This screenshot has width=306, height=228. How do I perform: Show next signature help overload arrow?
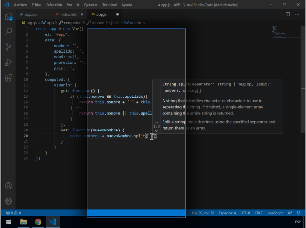(156, 131)
